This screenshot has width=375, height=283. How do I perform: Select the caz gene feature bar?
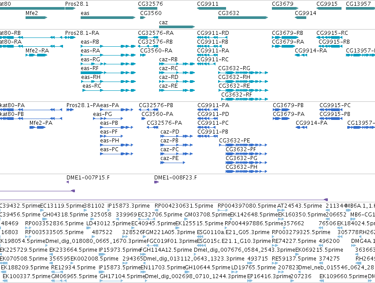(x=177, y=27)
